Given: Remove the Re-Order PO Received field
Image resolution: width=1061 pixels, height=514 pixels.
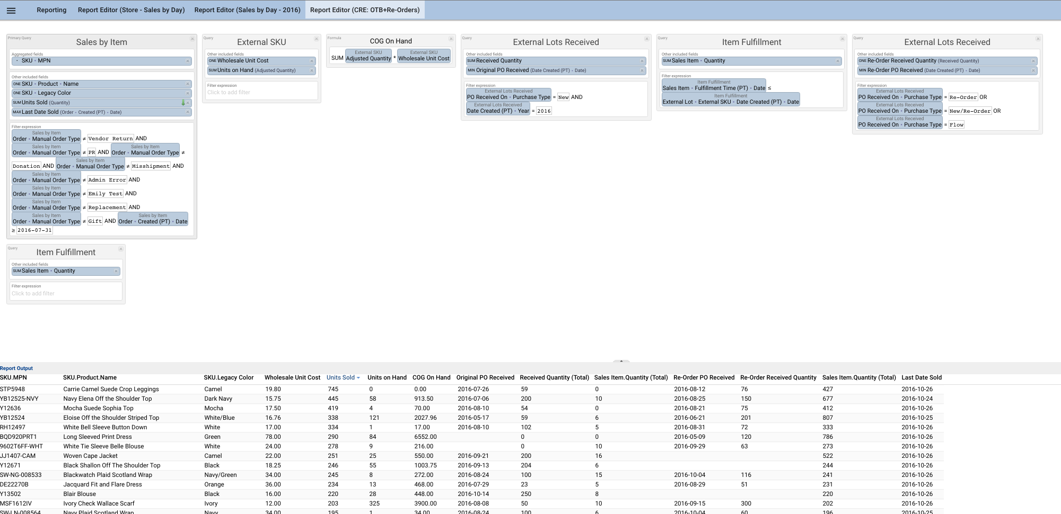Looking at the screenshot, I should (1033, 70).
